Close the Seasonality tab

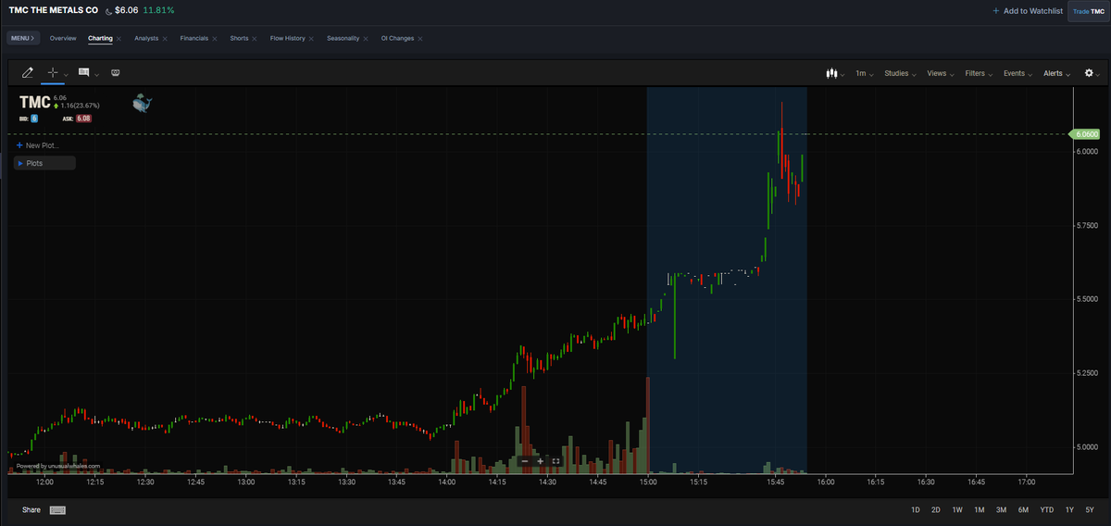[366, 39]
